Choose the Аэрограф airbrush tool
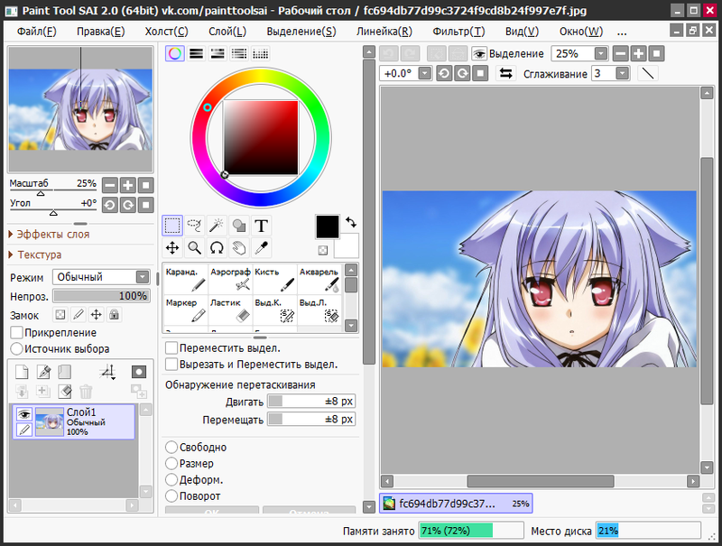722x546 pixels. click(x=229, y=279)
